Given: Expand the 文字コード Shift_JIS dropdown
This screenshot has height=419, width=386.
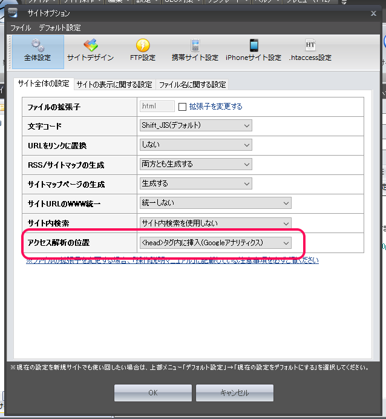Looking at the screenshot, I should pos(195,125).
